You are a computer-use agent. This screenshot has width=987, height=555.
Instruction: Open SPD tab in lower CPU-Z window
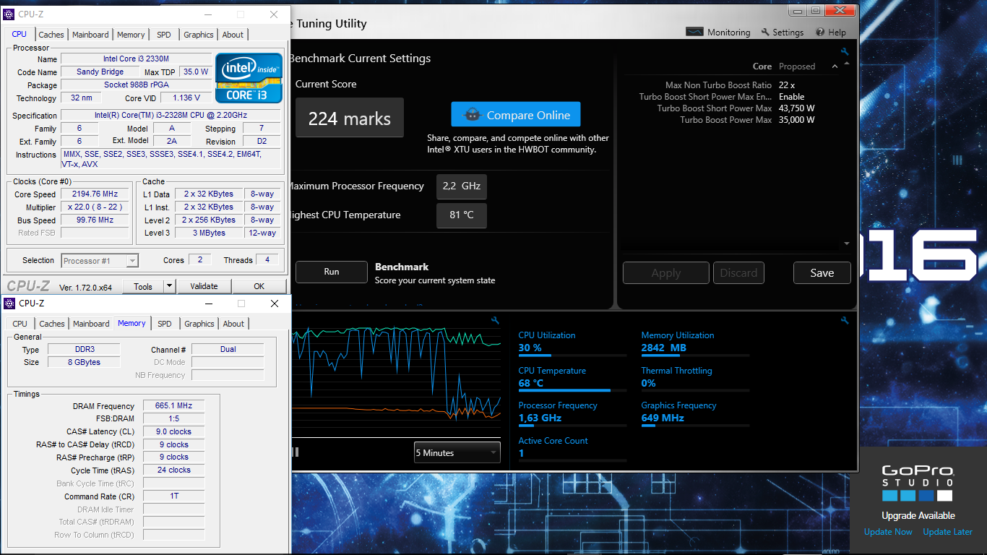(165, 324)
